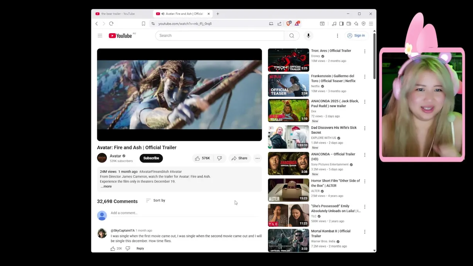Click the #Avatar hashtag
This screenshot has height=266, width=473.
click(176, 171)
